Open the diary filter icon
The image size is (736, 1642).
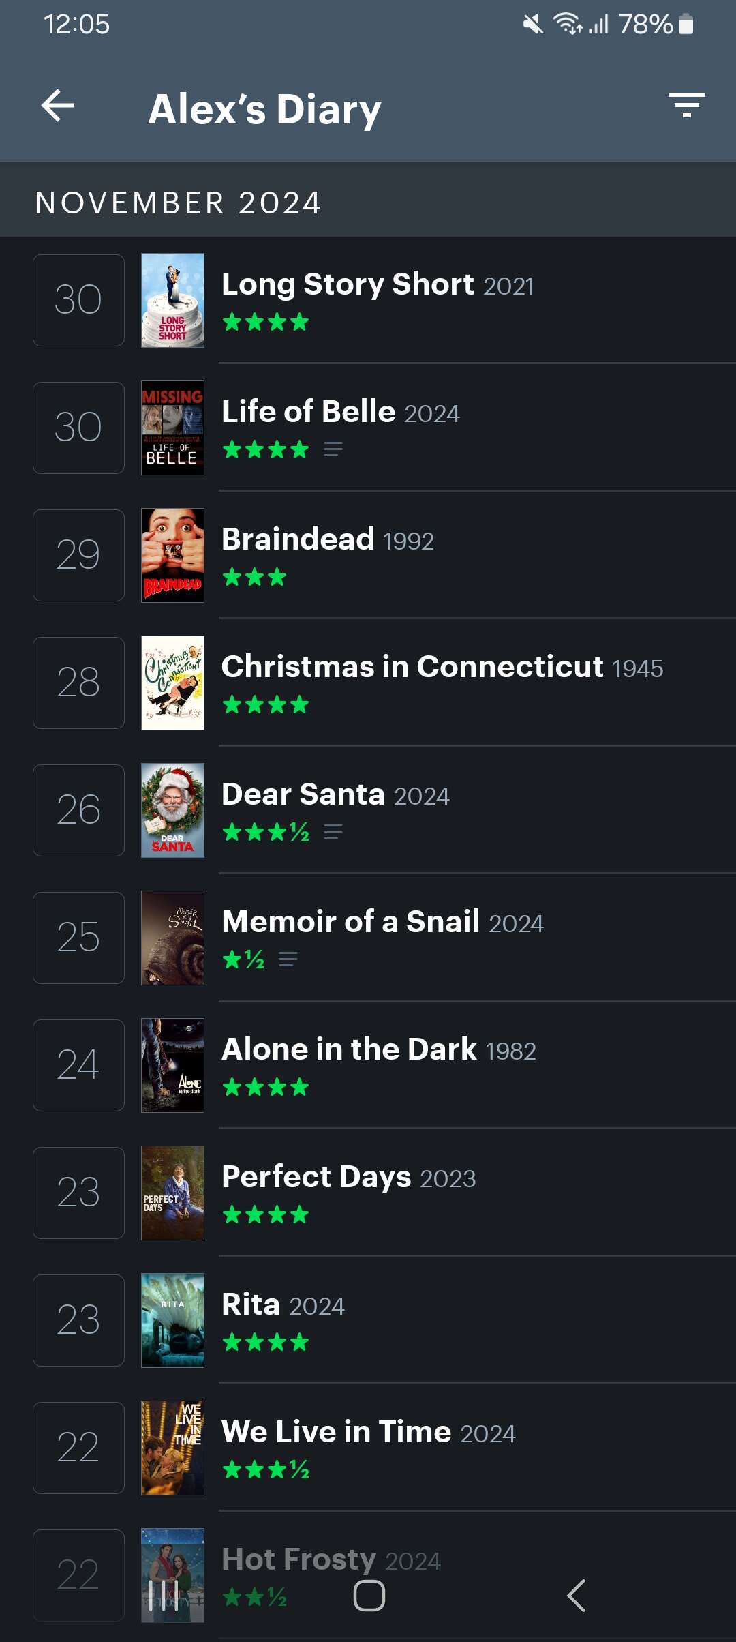[x=686, y=105]
